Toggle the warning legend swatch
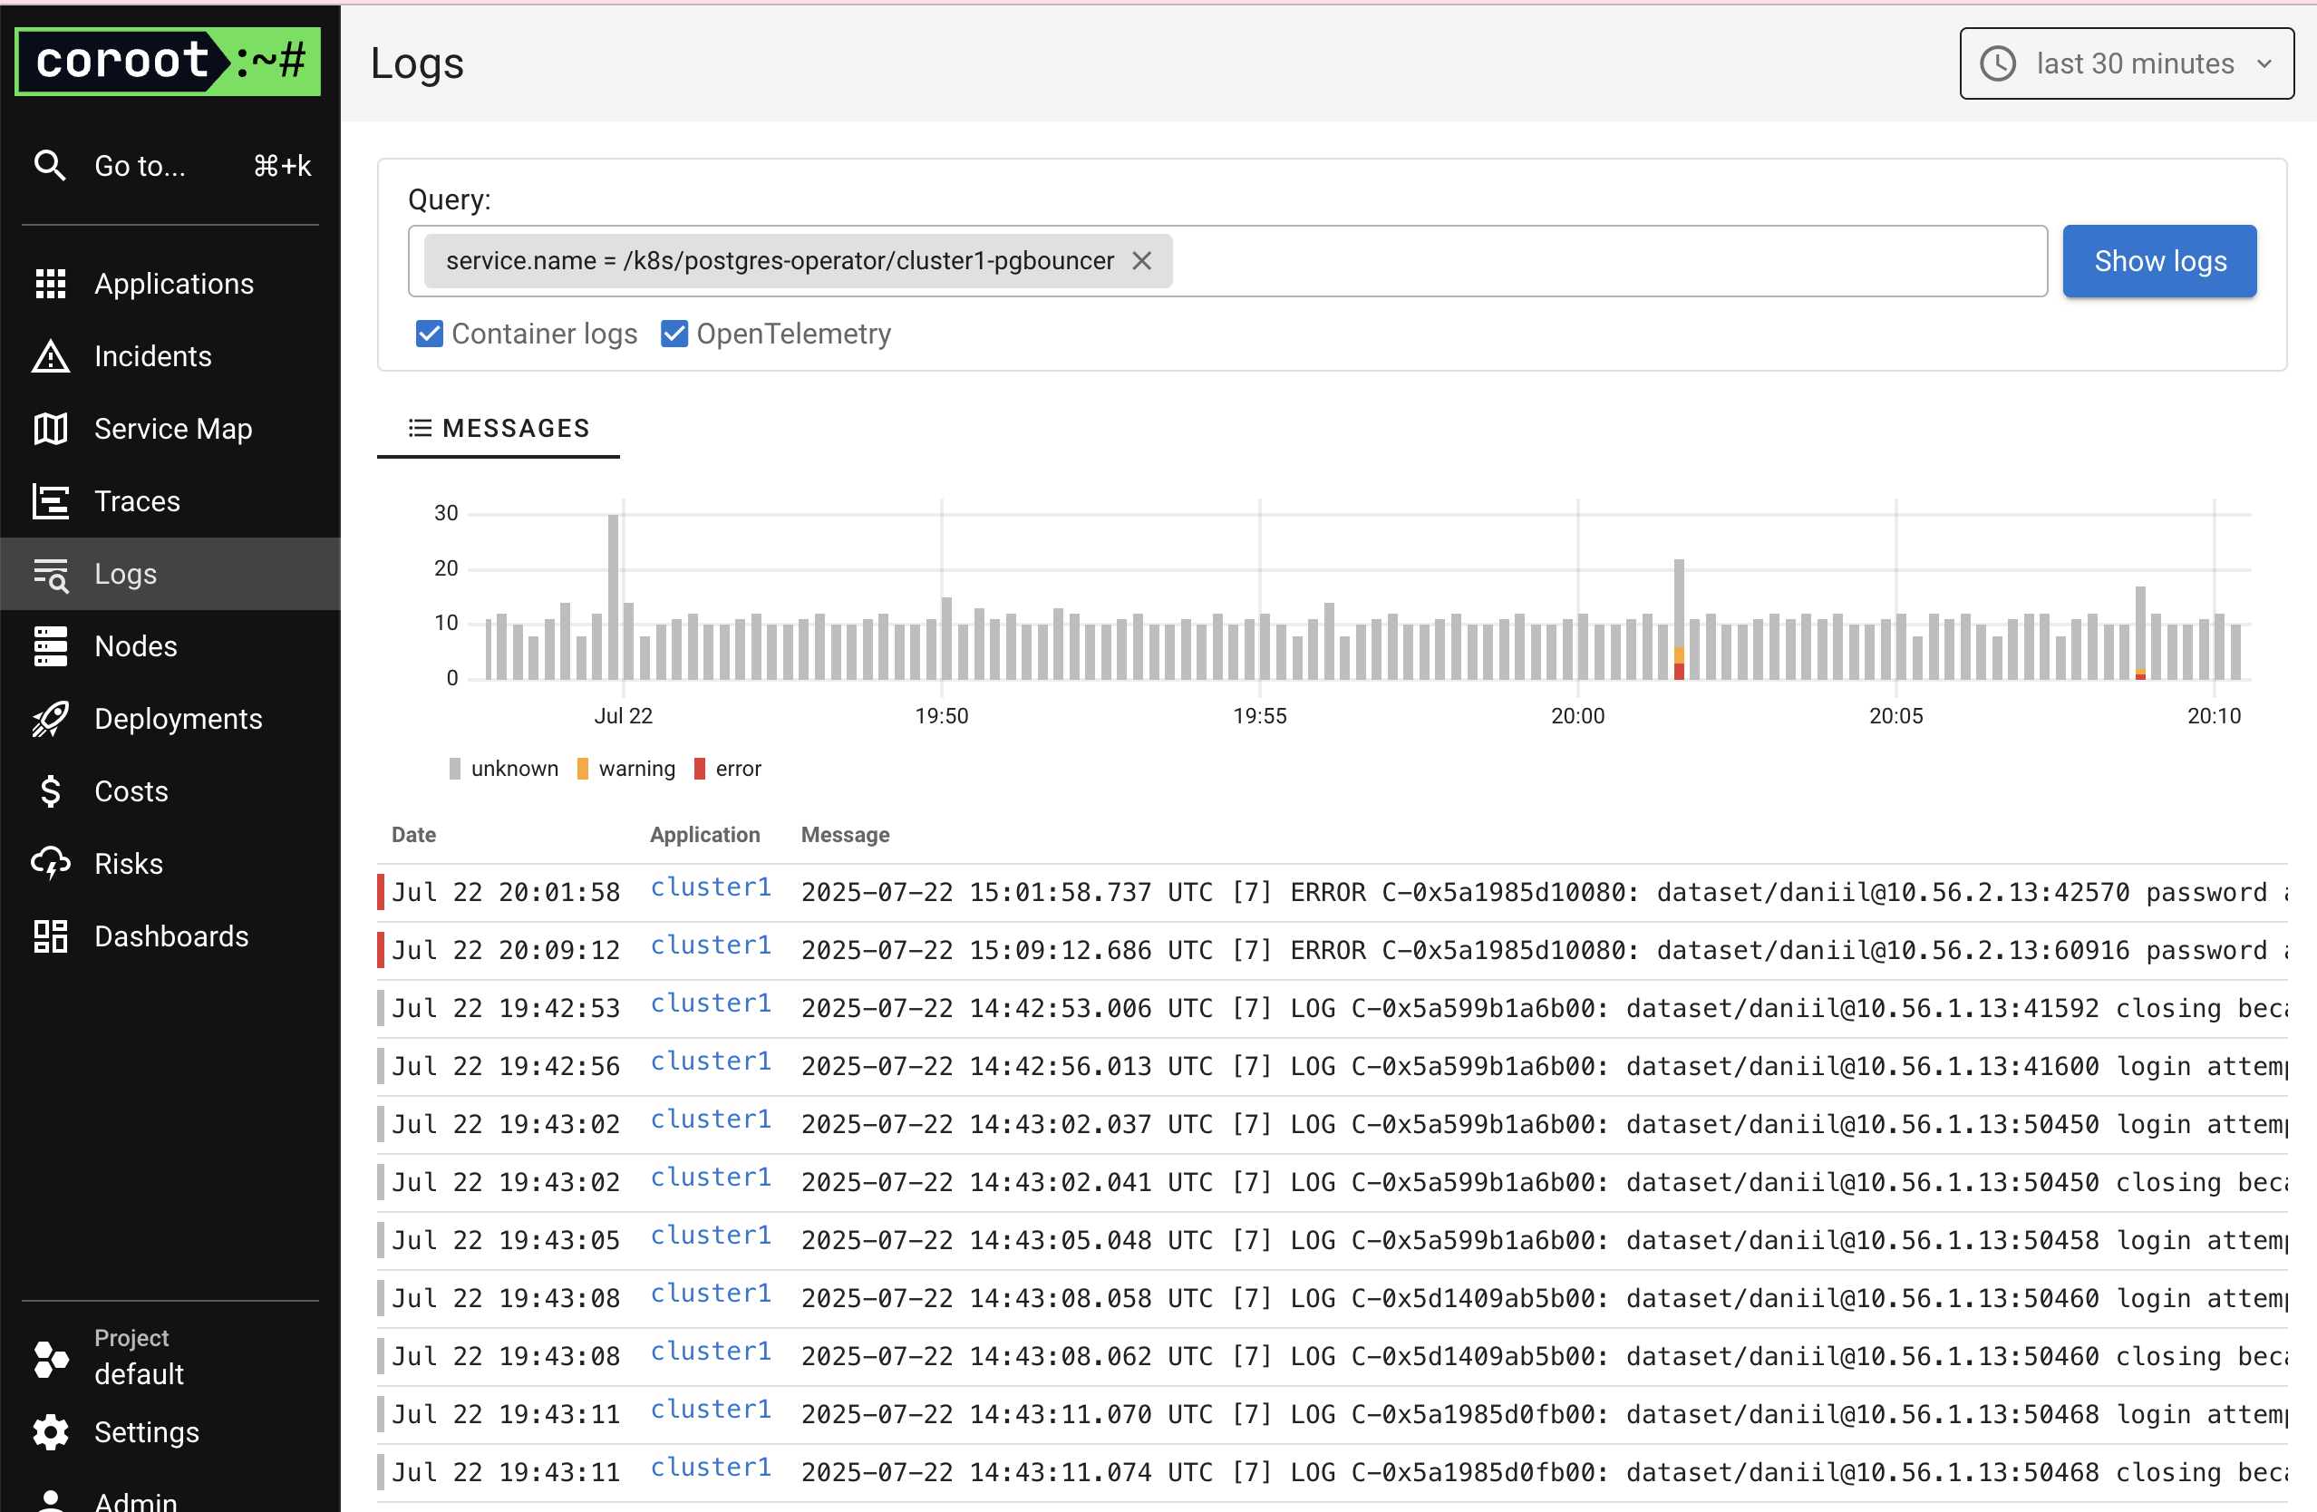 [582, 769]
